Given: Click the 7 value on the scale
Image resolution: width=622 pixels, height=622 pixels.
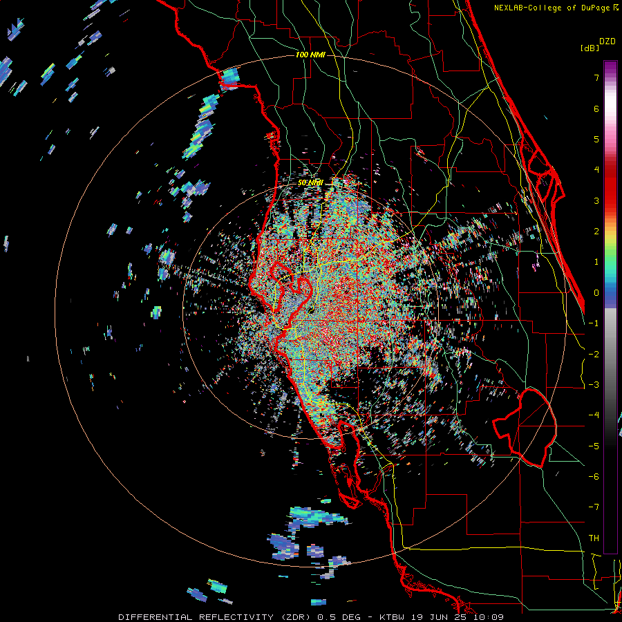Looking at the screenshot, I should point(596,77).
